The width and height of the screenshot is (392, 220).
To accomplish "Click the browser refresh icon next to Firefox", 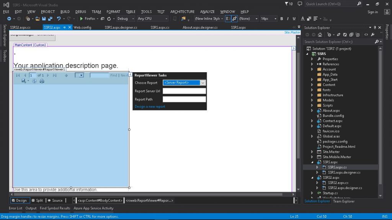I will [x=109, y=19].
